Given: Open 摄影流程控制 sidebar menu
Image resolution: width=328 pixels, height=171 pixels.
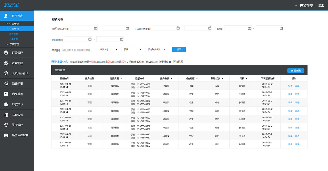Looking at the screenshot, I should [17, 135].
